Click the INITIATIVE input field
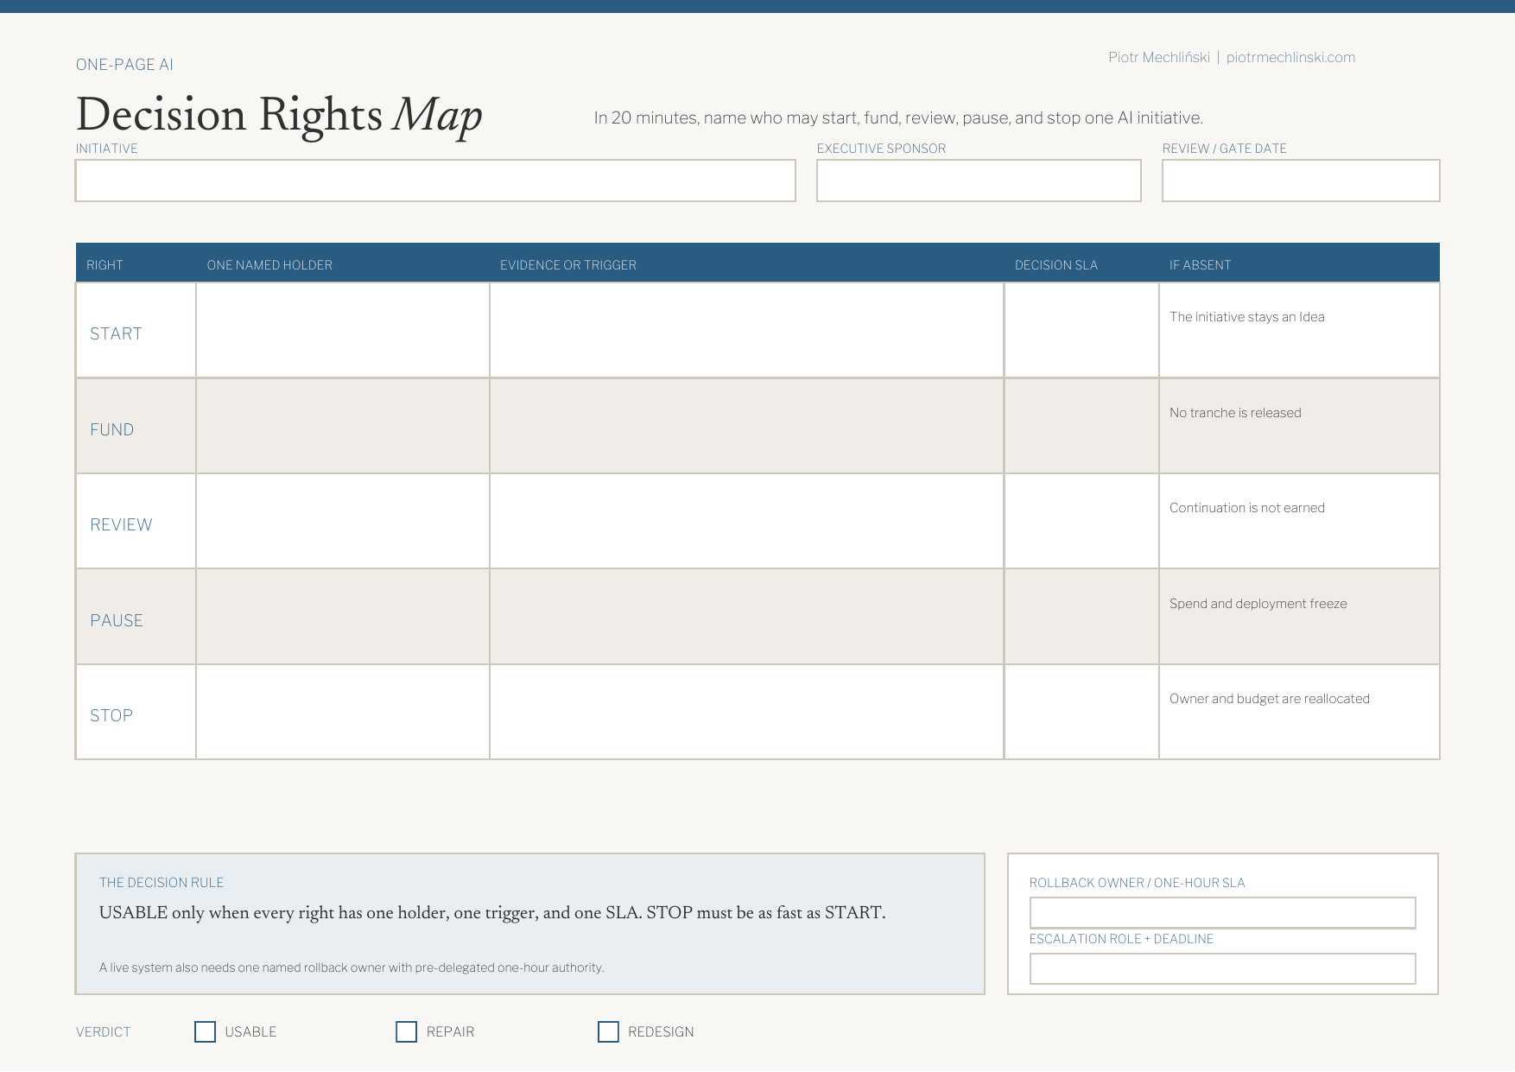Image resolution: width=1515 pixels, height=1072 pixels. 435,181
